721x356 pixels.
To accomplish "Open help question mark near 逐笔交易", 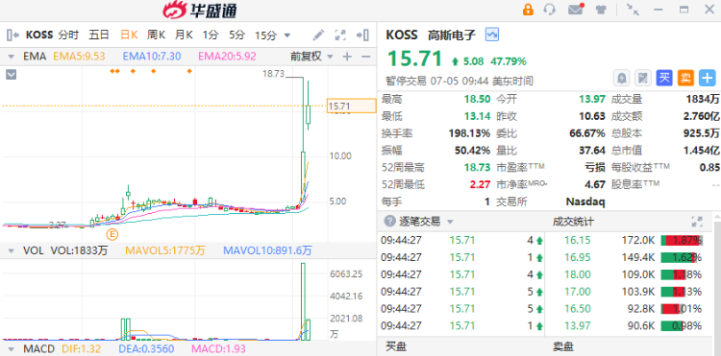I will 390,222.
